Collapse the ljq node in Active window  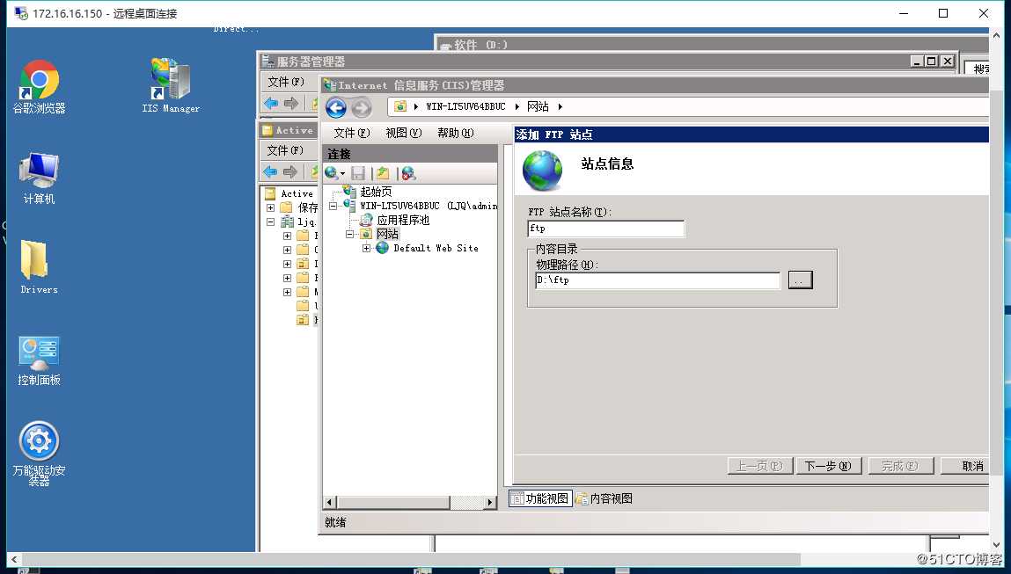[x=271, y=222]
